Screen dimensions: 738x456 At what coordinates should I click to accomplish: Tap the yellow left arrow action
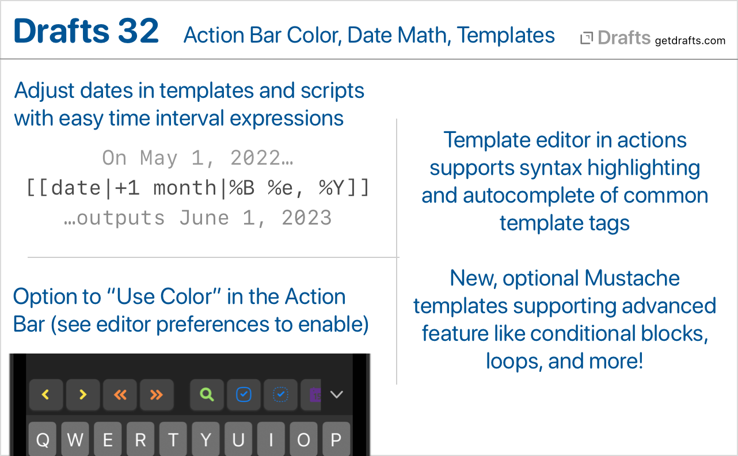click(45, 394)
